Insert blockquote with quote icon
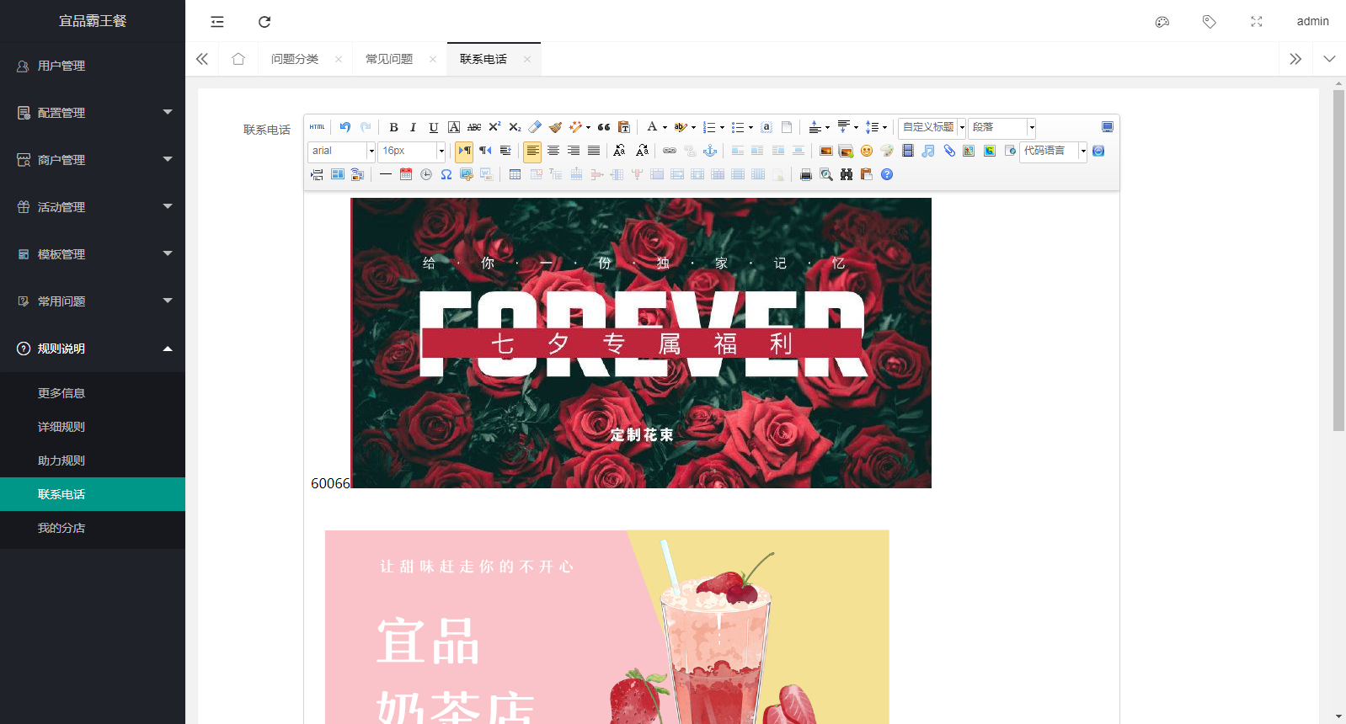This screenshot has width=1346, height=724. [604, 127]
